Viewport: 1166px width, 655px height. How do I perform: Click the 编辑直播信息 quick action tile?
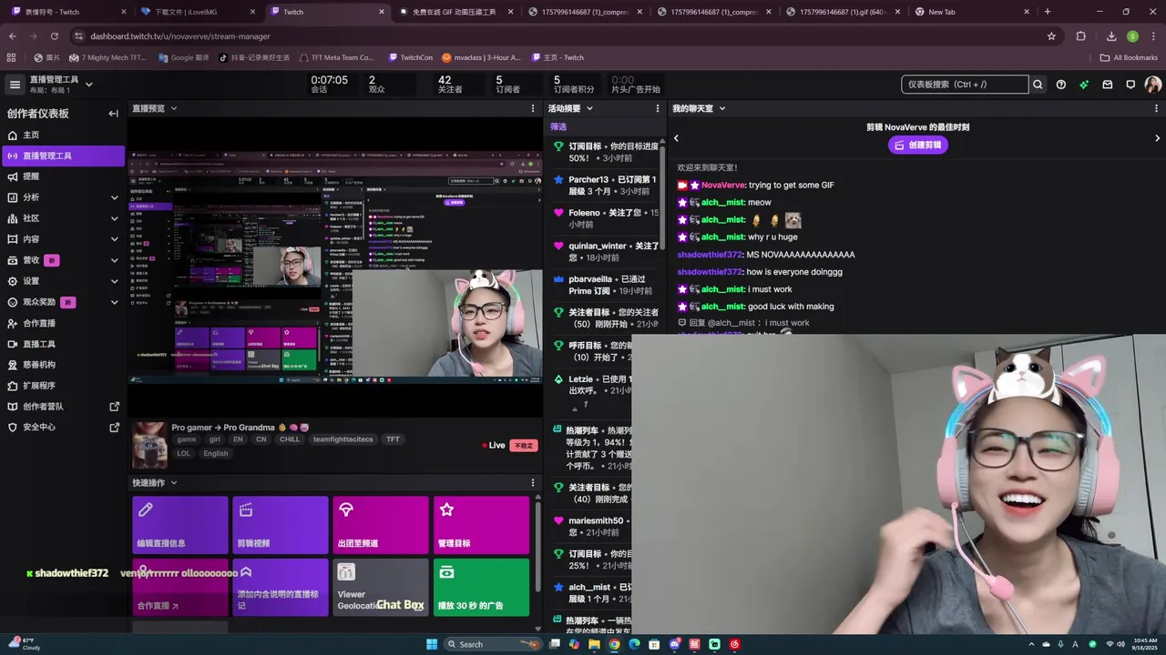(180, 525)
